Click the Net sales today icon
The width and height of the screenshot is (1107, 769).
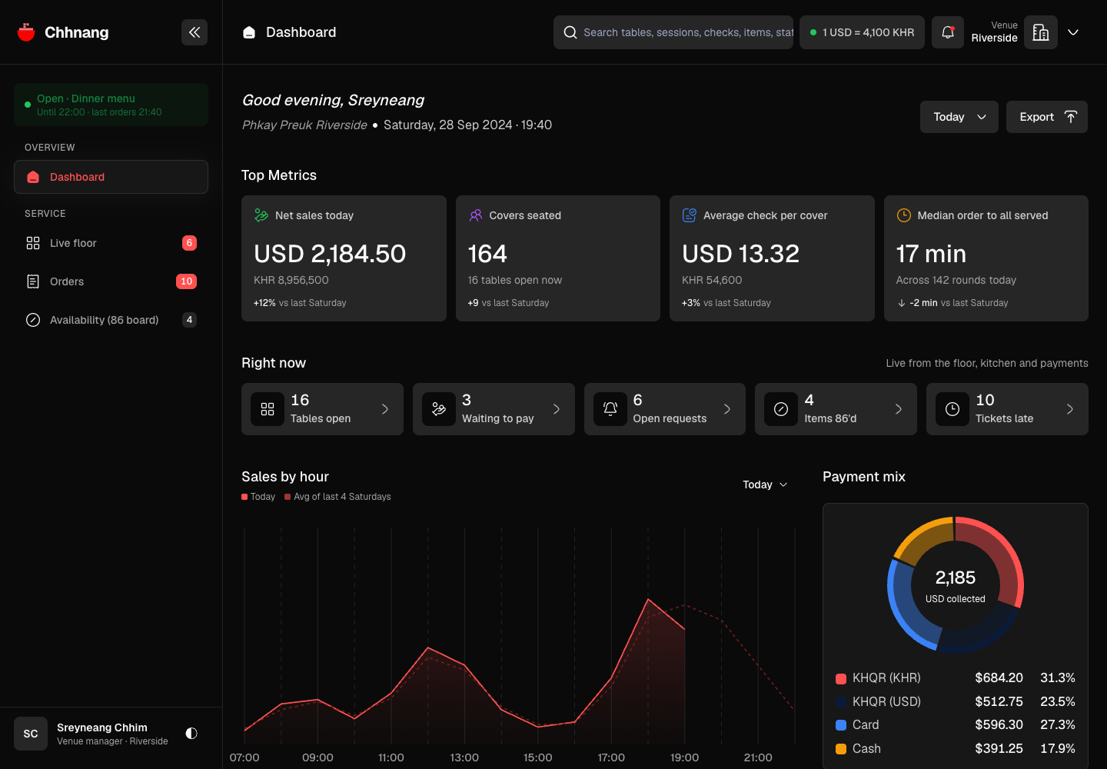pyautogui.click(x=261, y=215)
